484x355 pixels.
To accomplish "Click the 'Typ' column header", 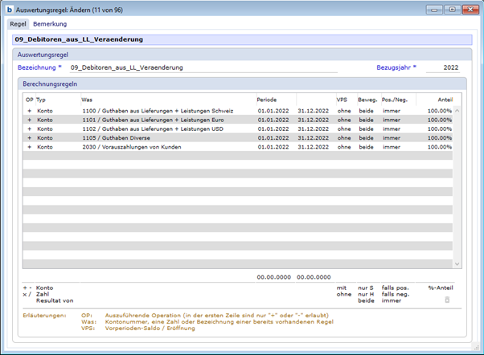I will pyautogui.click(x=41, y=100).
